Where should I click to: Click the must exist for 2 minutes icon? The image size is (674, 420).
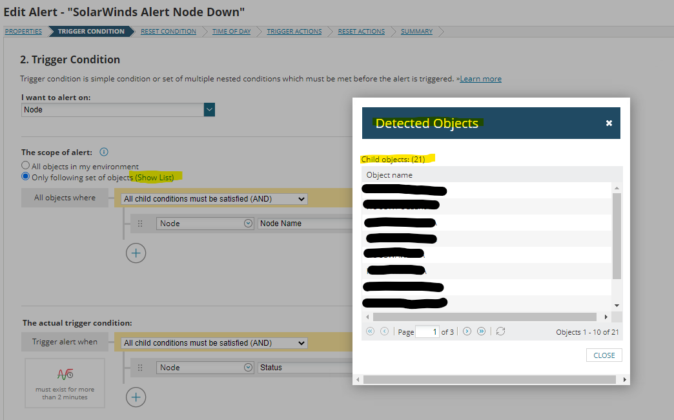65,374
